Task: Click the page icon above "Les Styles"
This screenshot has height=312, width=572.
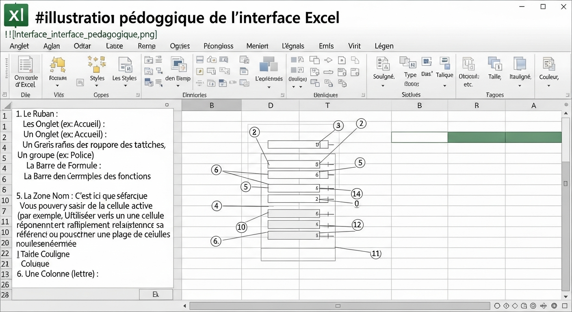Action: pos(125,65)
